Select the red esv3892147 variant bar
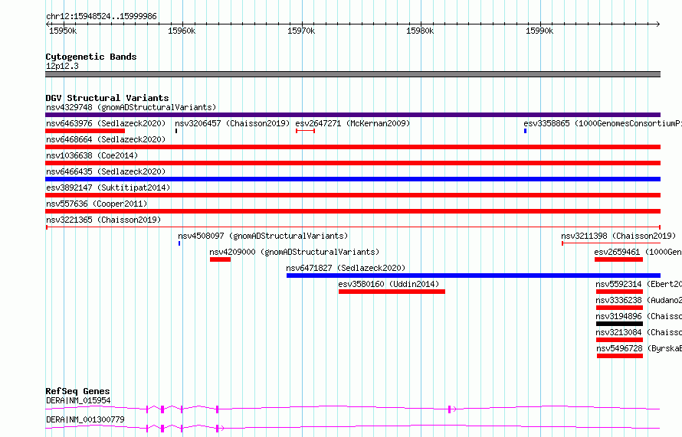The image size is (682, 437). coord(352,195)
